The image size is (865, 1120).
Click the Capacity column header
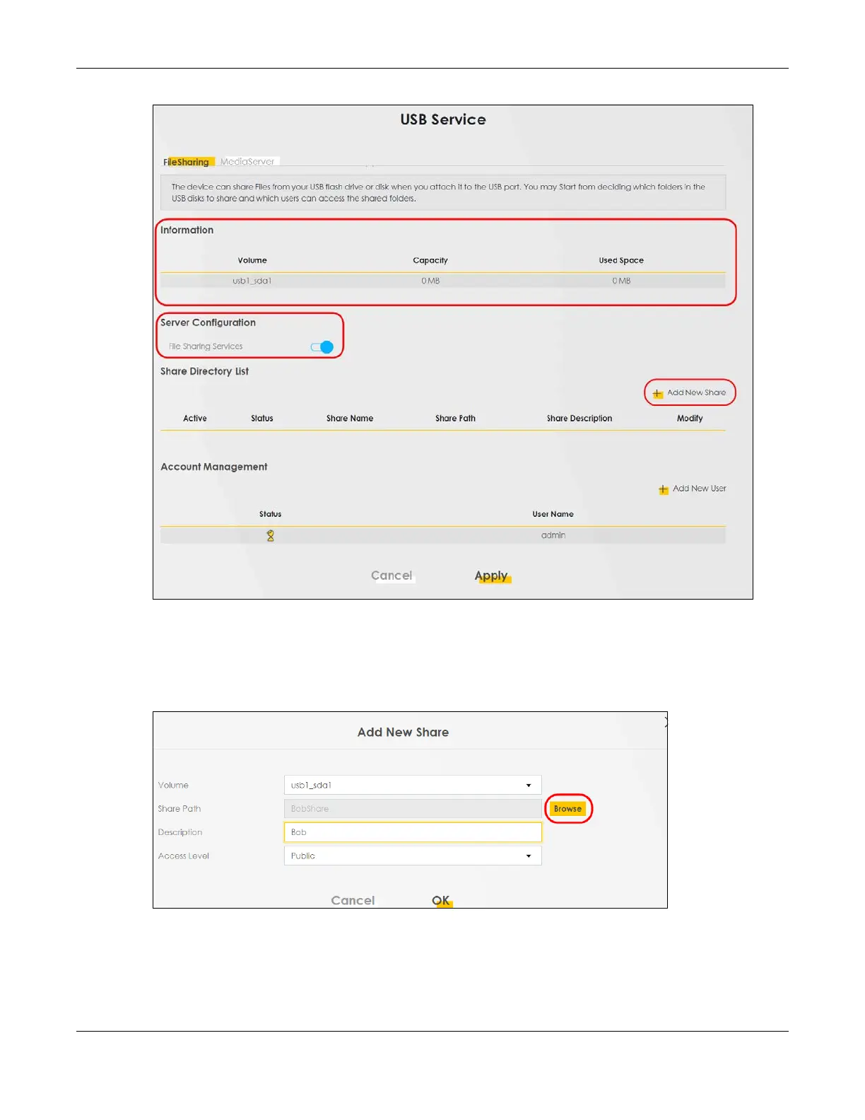coord(430,260)
